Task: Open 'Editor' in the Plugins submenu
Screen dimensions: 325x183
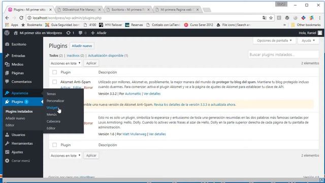Action: [x=10, y=125]
